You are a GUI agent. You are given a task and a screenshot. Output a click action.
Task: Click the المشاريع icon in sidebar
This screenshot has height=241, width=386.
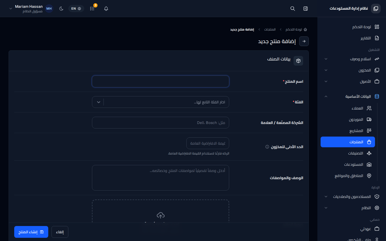tap(369, 131)
